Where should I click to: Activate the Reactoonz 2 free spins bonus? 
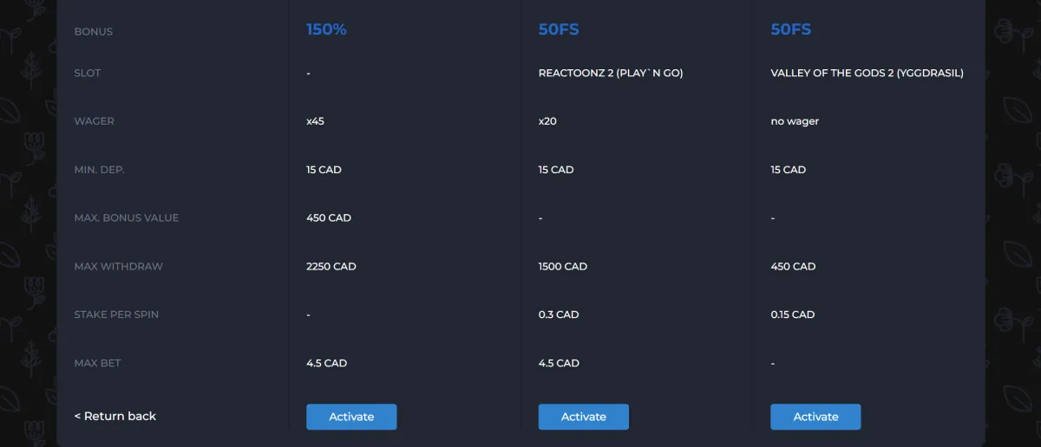584,417
